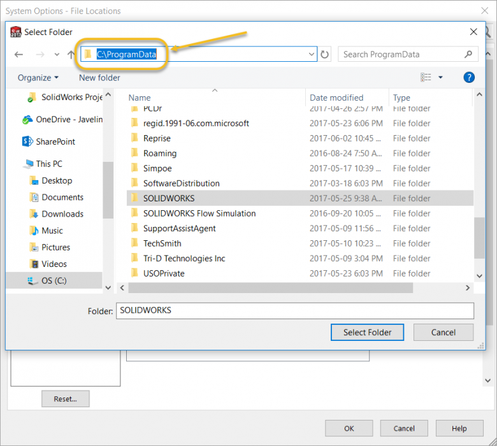497x446 pixels.
Task: Select OS (C:) drive in sidebar
Action: (x=54, y=280)
